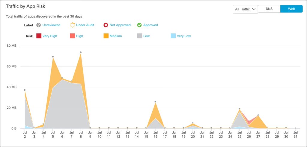Click the Medium risk orange swatch
The height and width of the screenshot is (147, 307).
coord(106,36)
